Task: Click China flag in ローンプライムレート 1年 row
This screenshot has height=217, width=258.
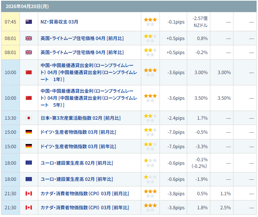Action: 29,72
